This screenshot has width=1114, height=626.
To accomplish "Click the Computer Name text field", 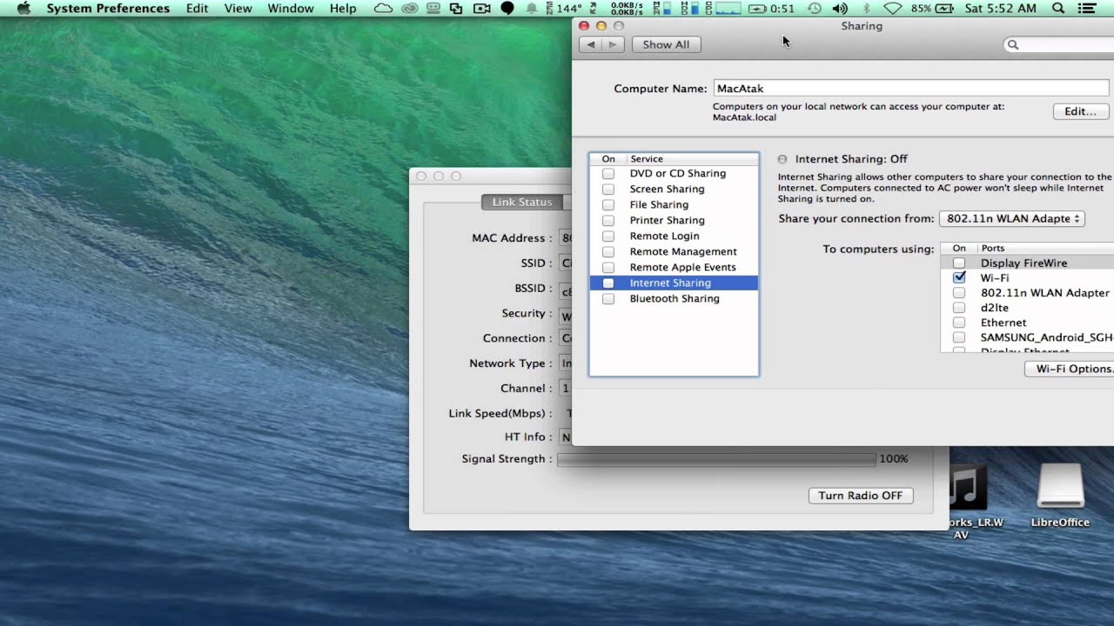I will coord(911,88).
